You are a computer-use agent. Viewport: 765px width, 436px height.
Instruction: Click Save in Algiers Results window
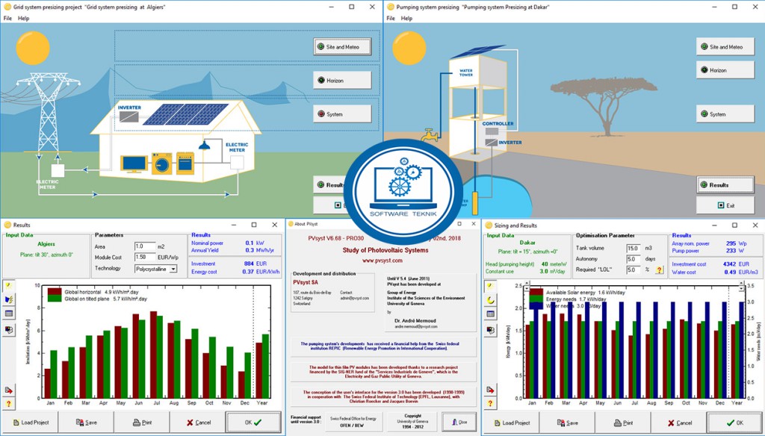(86, 423)
